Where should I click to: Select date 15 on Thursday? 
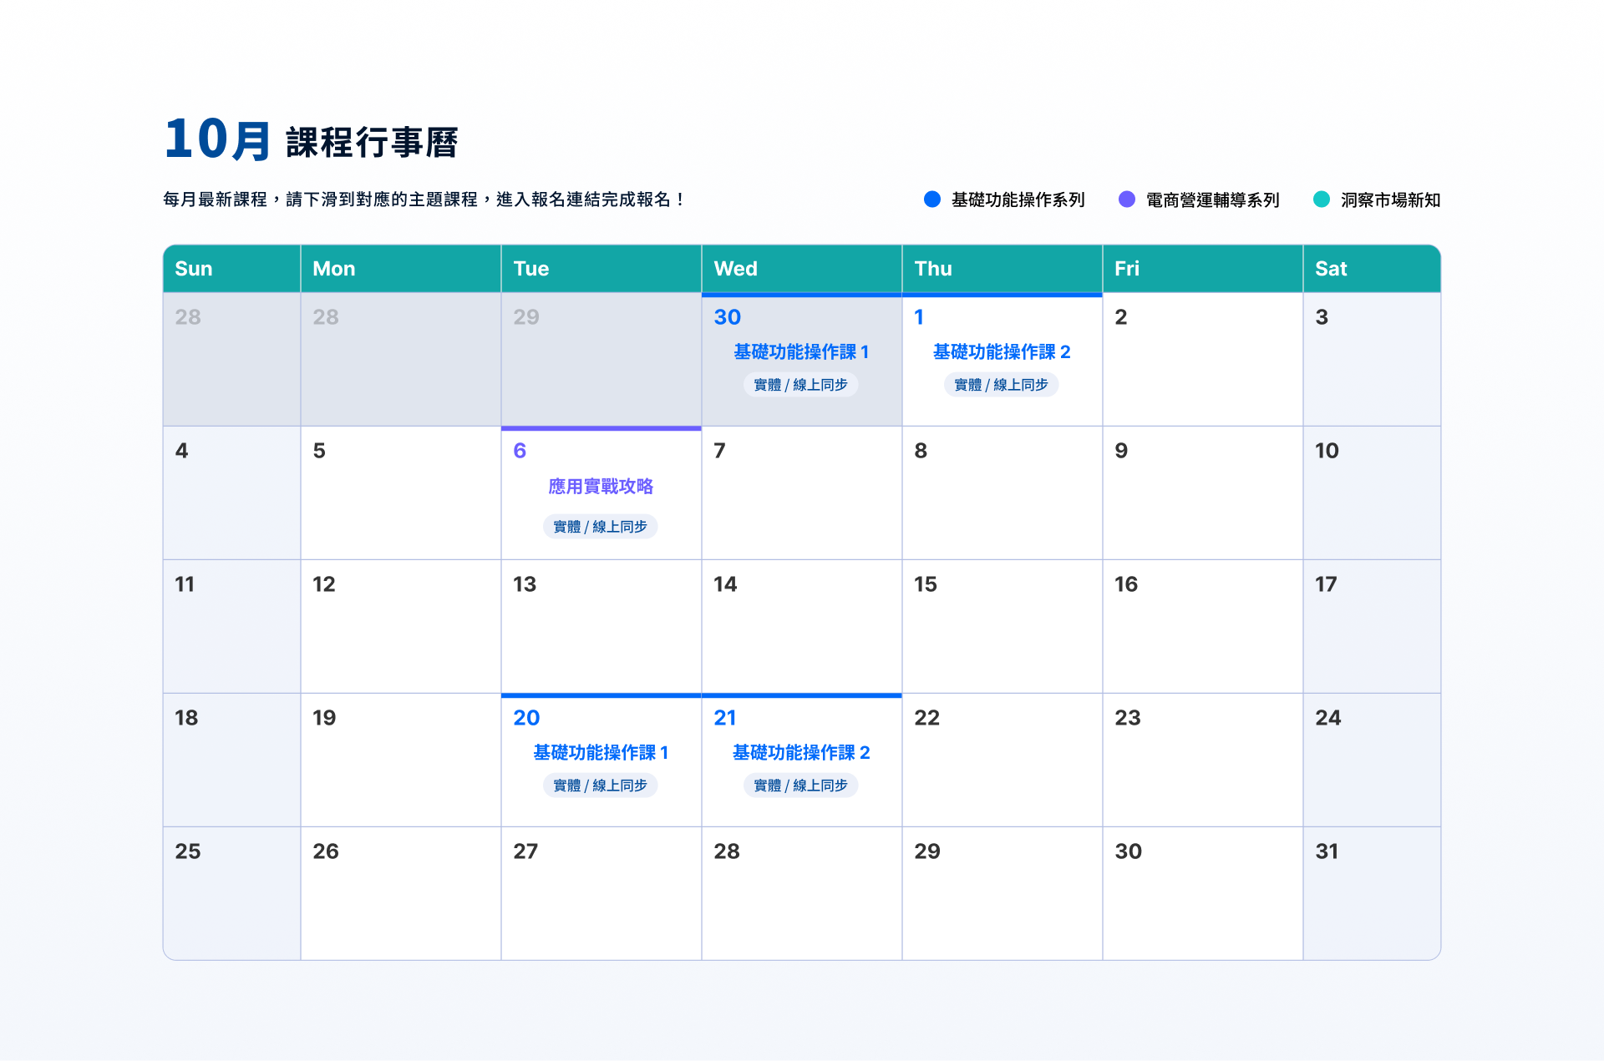click(x=926, y=584)
